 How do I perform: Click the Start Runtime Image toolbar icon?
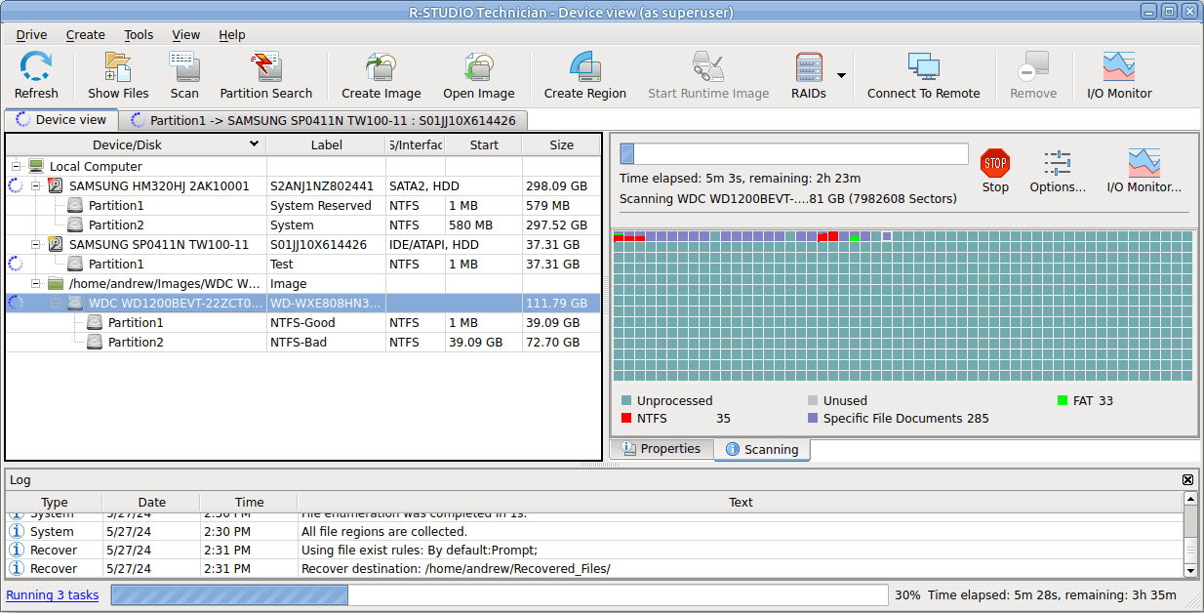708,68
